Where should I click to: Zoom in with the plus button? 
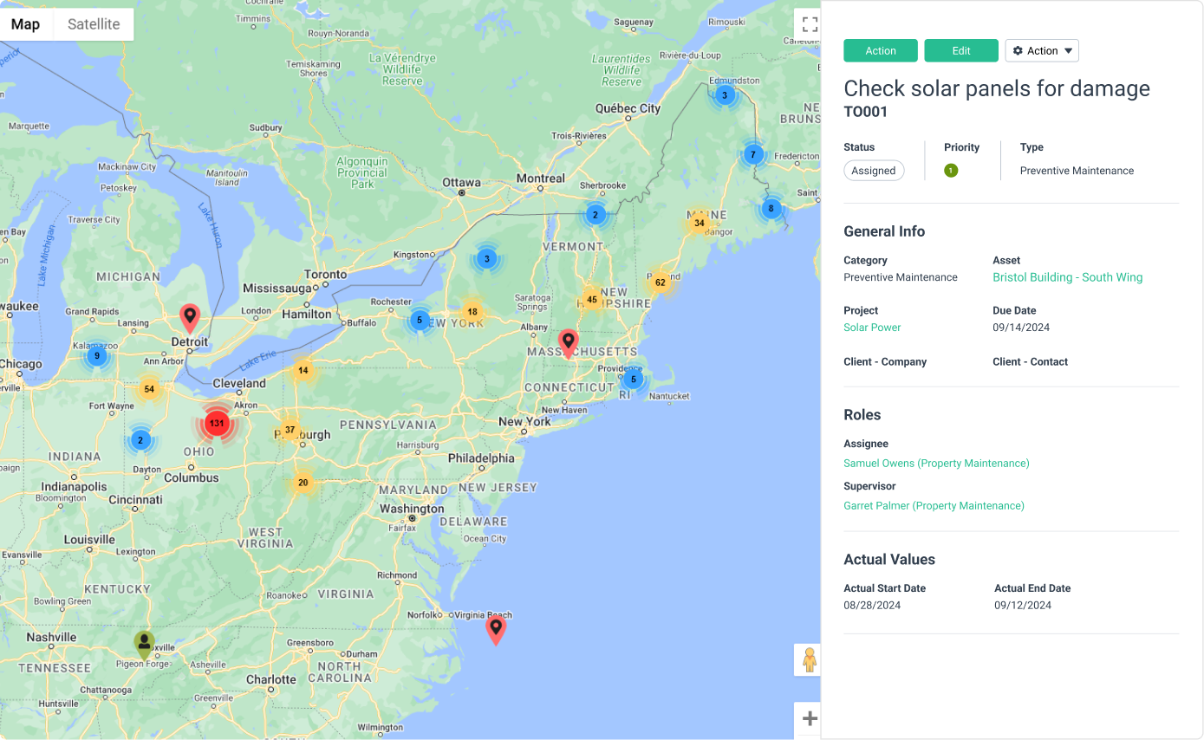tap(809, 718)
